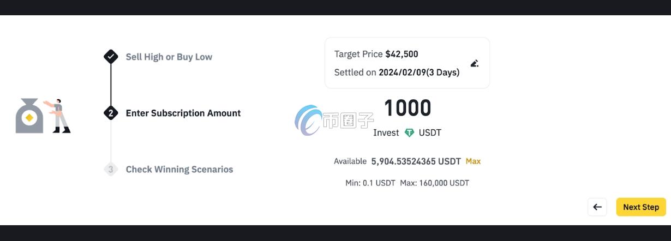Focus the 1000 subscription amount field

[x=408, y=109]
